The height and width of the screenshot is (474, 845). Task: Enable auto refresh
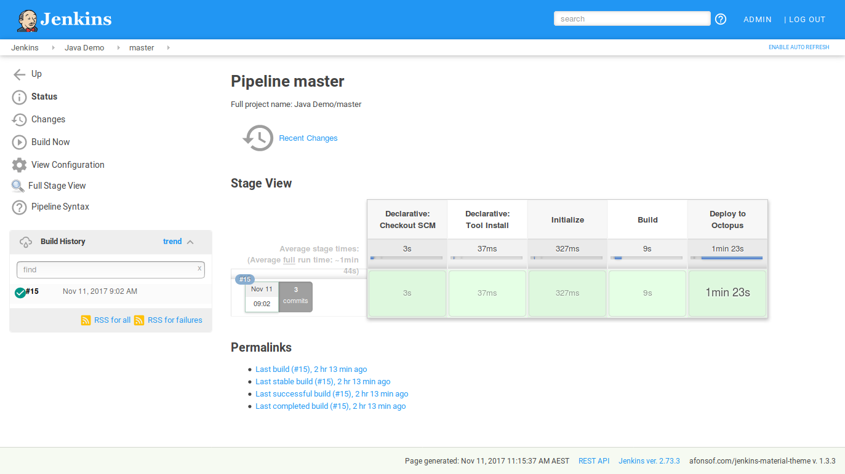pyautogui.click(x=798, y=47)
